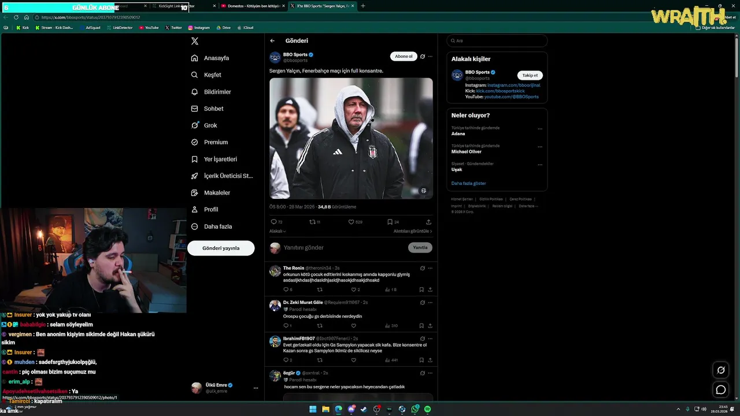Expand Daha fazla menu in sidebar
The image size is (740, 416).
point(212,226)
